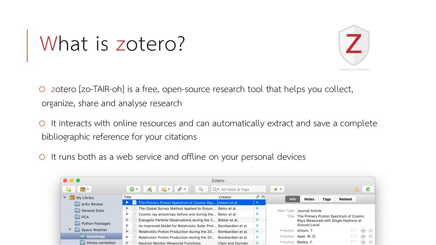This screenshot has width=436, height=245.
Task: Open creator type dropdown for Badea, F.
Action: 287,242
